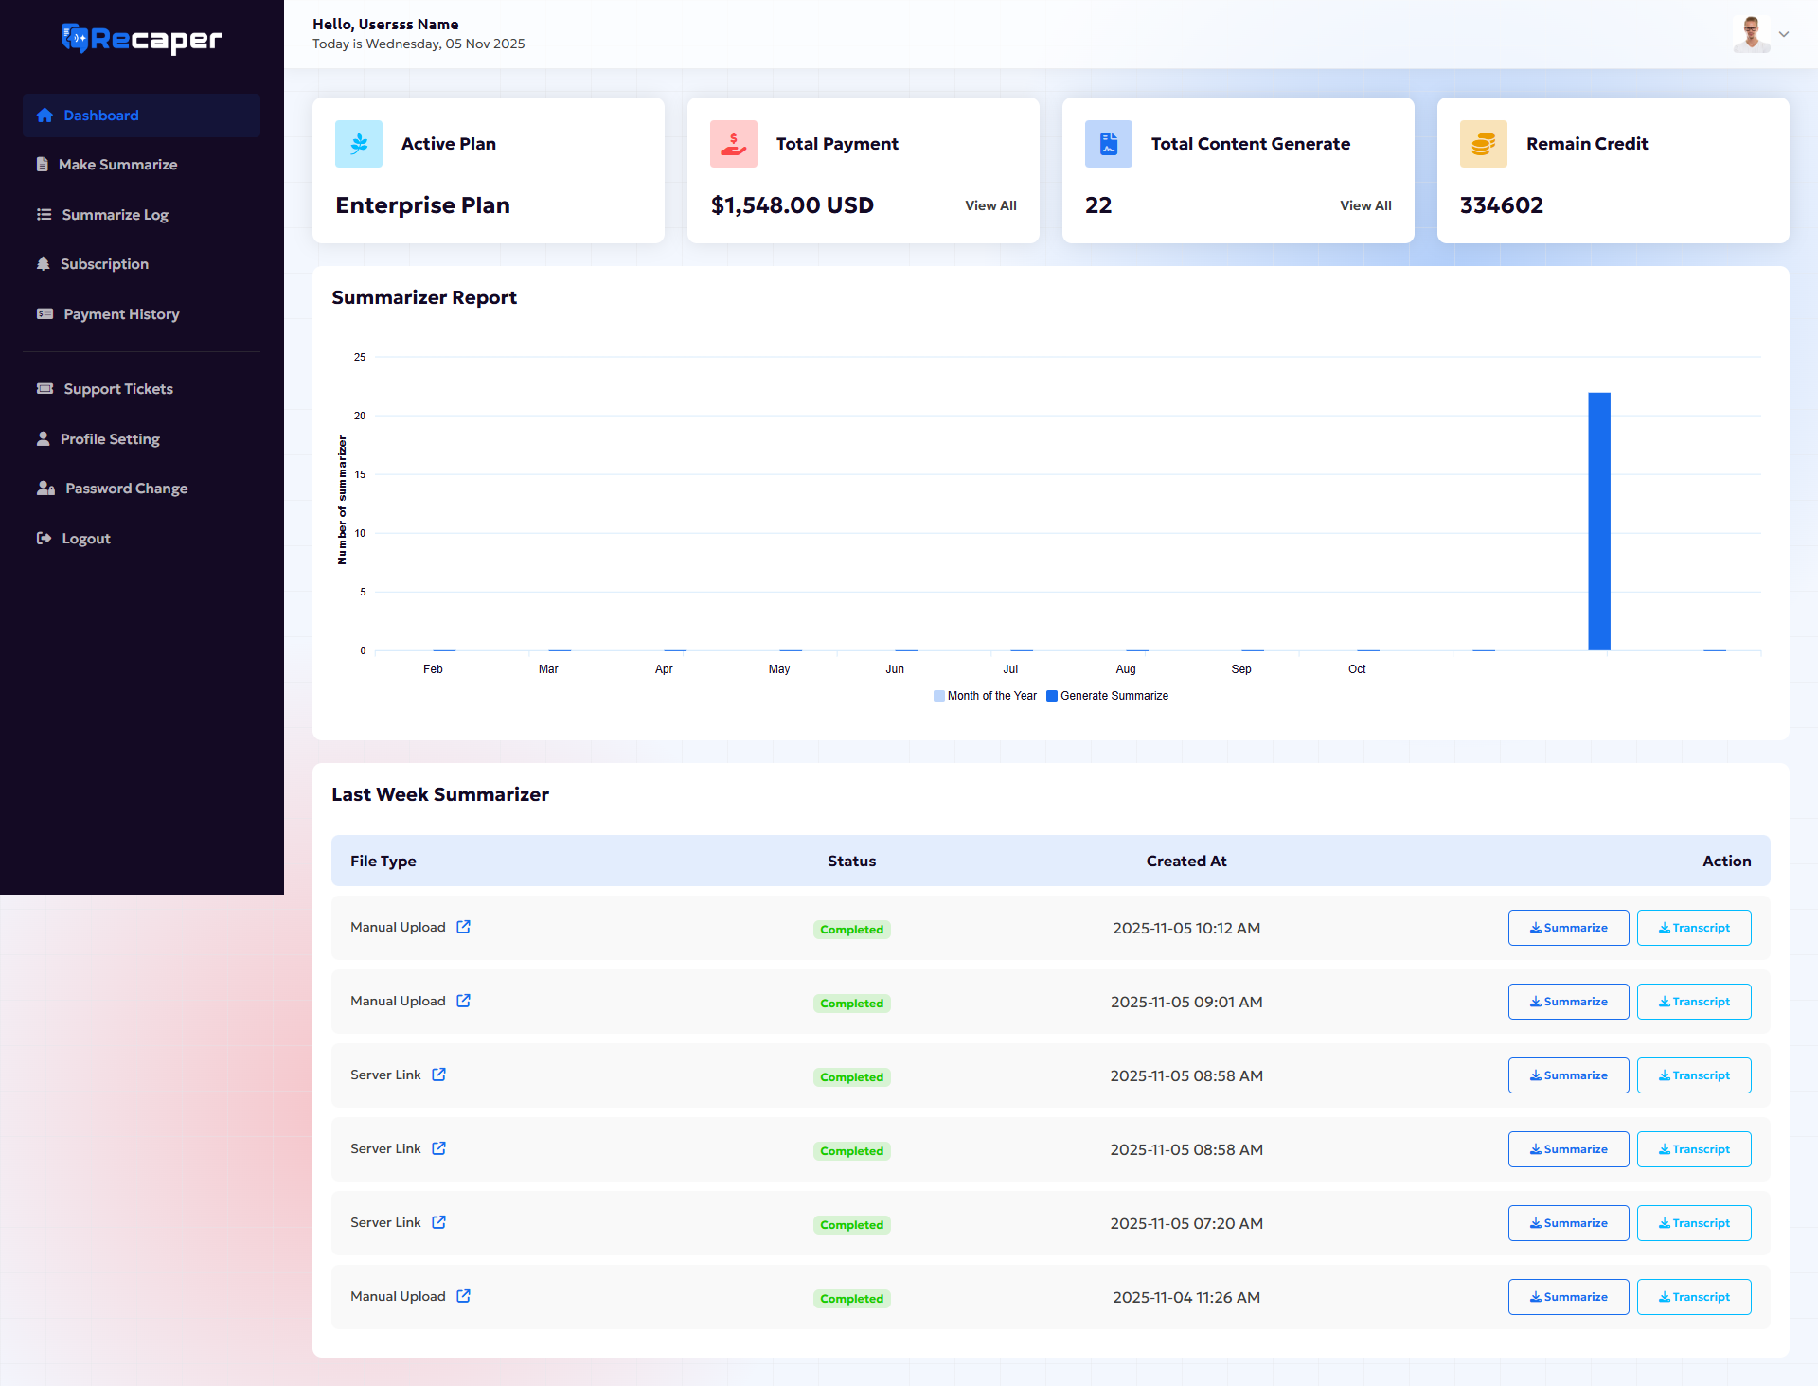The image size is (1818, 1386).
Task: Expand the user profile dropdown chevron
Action: point(1784,34)
